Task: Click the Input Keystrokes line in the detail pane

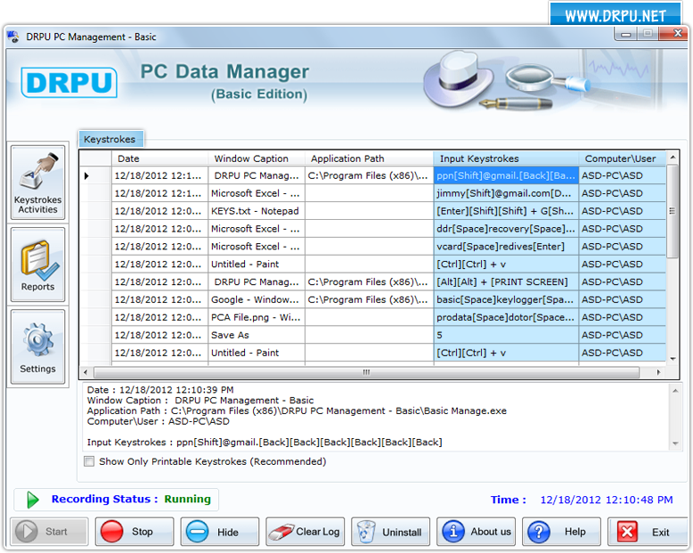Action: [x=265, y=443]
